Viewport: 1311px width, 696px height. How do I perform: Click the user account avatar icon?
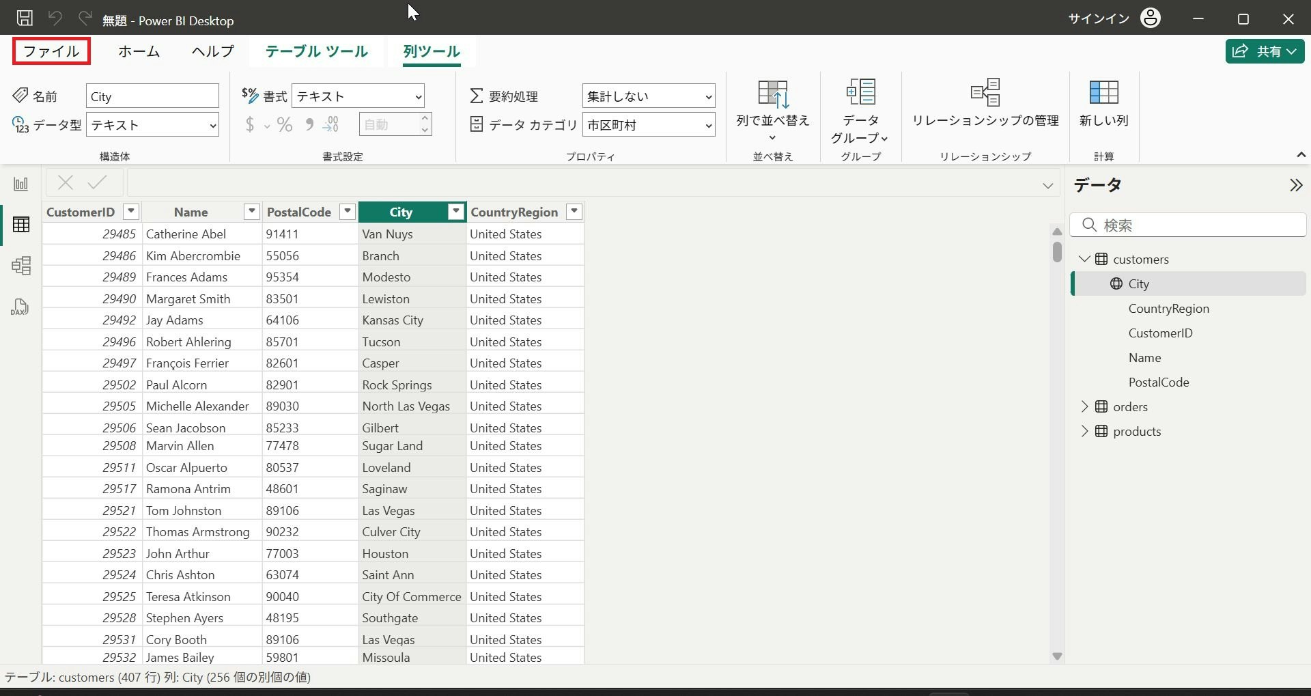pyautogui.click(x=1151, y=18)
